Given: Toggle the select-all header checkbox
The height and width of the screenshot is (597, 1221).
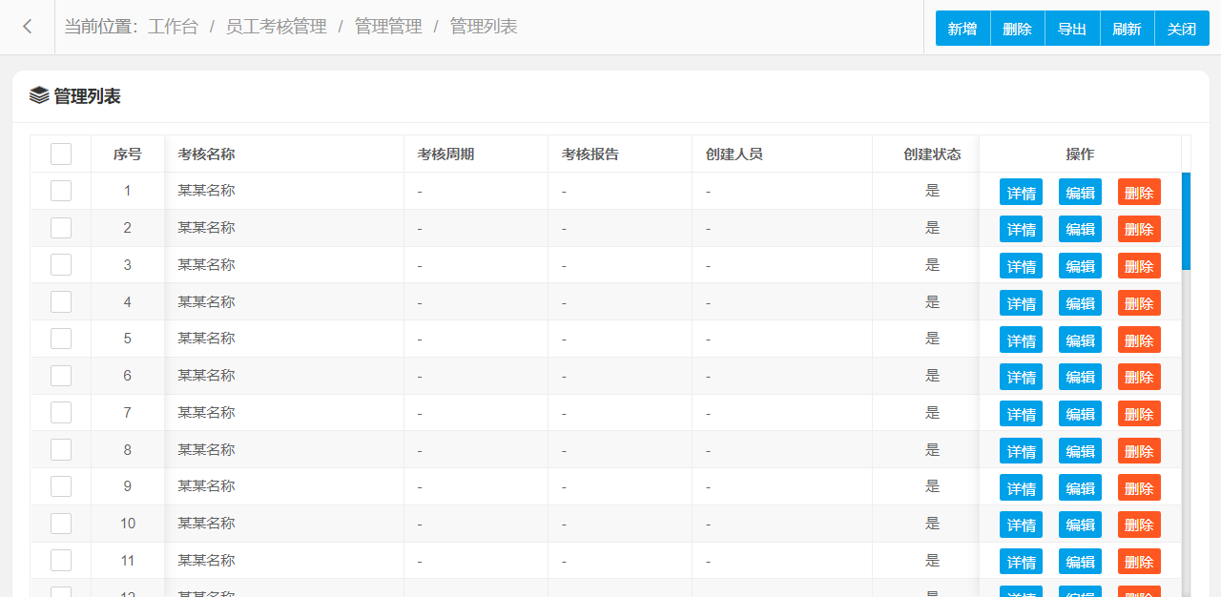Looking at the screenshot, I should [61, 154].
